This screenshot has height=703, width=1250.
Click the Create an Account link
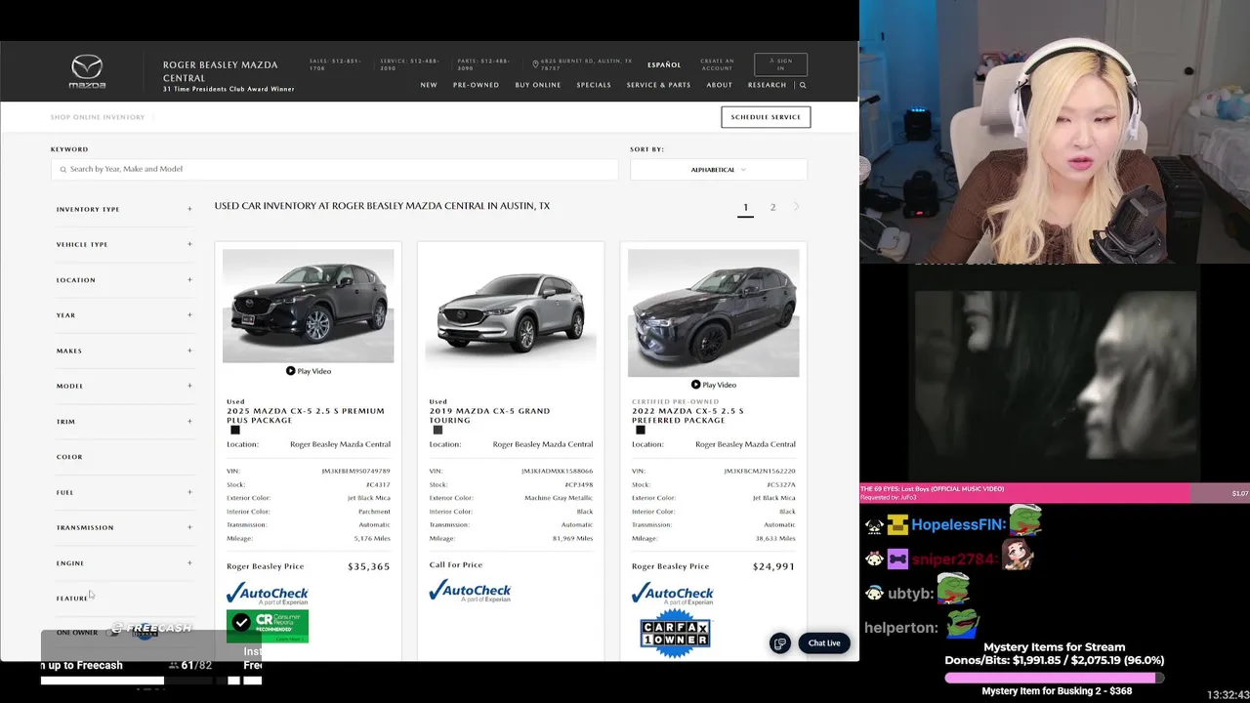(717, 64)
